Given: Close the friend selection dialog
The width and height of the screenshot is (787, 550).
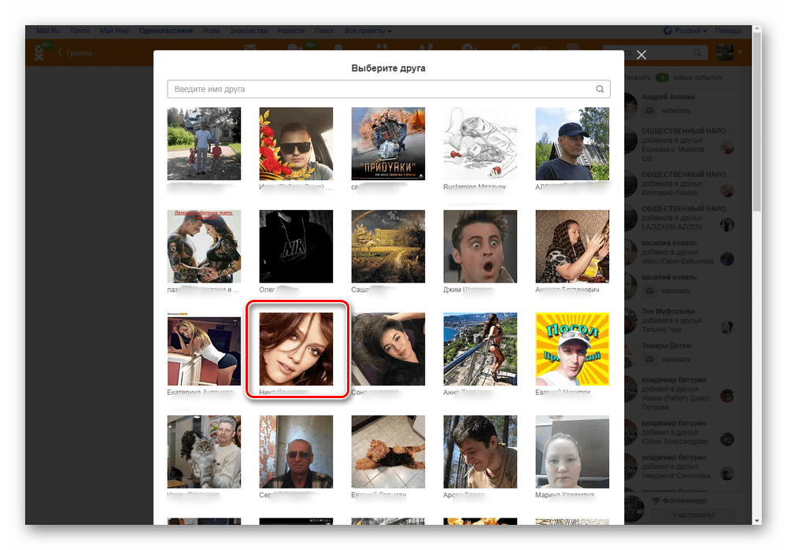Looking at the screenshot, I should (641, 55).
